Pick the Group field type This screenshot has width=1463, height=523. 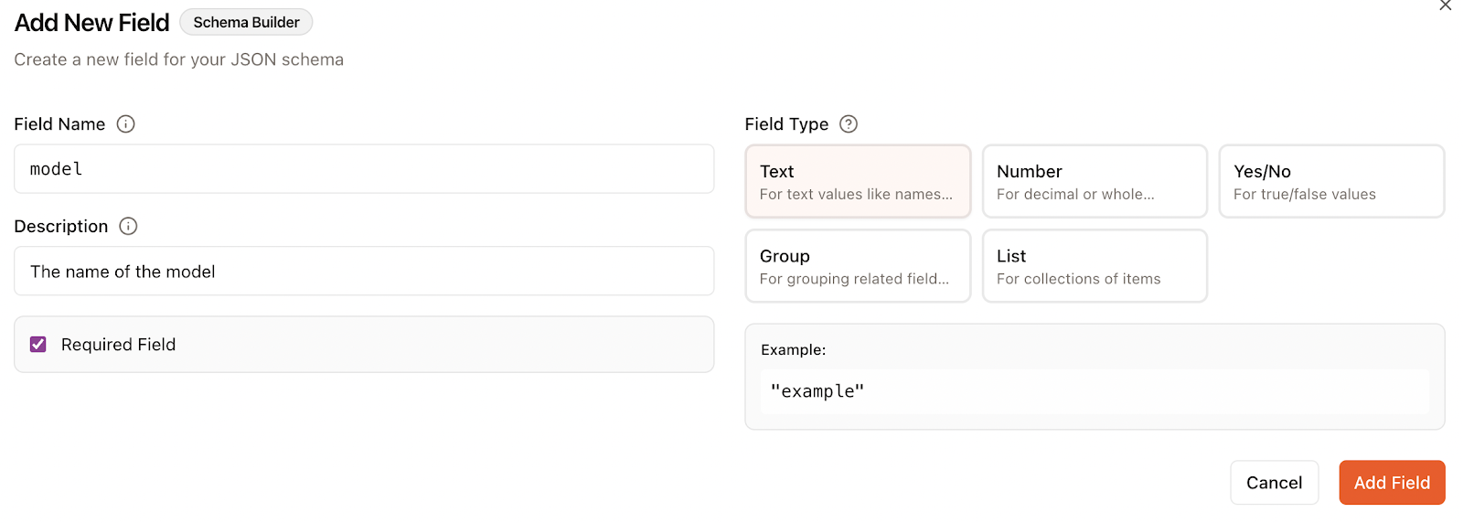pyautogui.click(x=858, y=265)
